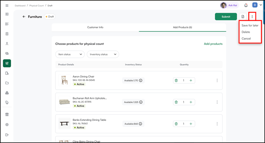Increase Aaron Dining Chair quantity with plus
Viewport: 265px width, 143px height.
(191, 80)
